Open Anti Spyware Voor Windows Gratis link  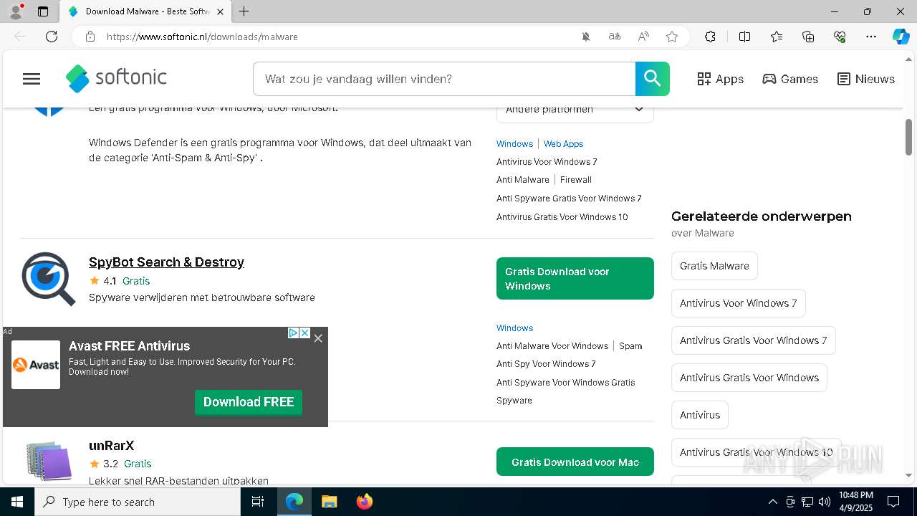(566, 382)
